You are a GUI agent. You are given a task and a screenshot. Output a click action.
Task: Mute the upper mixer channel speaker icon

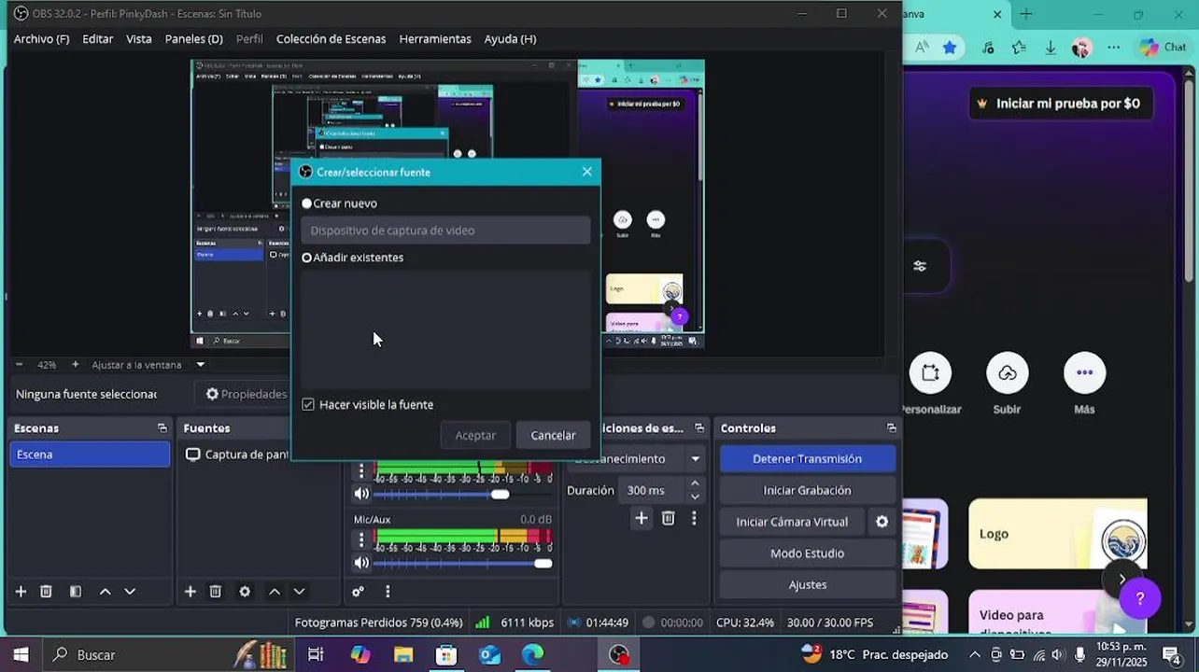tap(361, 494)
